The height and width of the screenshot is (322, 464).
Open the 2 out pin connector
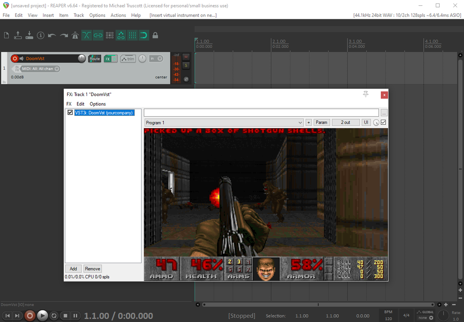pyautogui.click(x=346, y=122)
